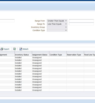Click the Condition Type column header
Screen dimensions: 95x103
(58, 54)
